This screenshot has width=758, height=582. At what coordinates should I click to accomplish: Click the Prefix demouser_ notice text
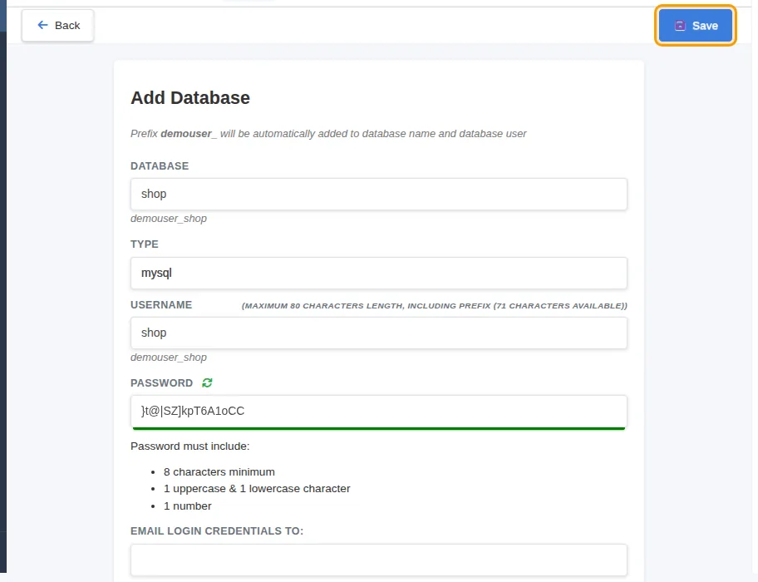point(328,134)
